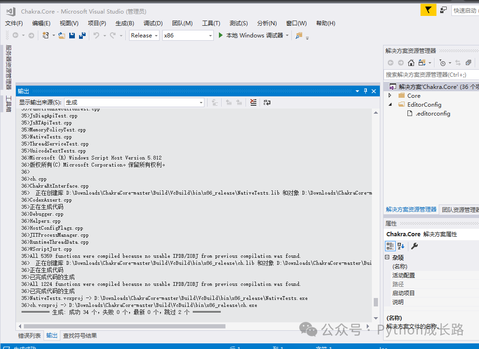Viewport: 479px width, 349px height.
Task: Open the 工具箱 side tab
Action: 8,104
